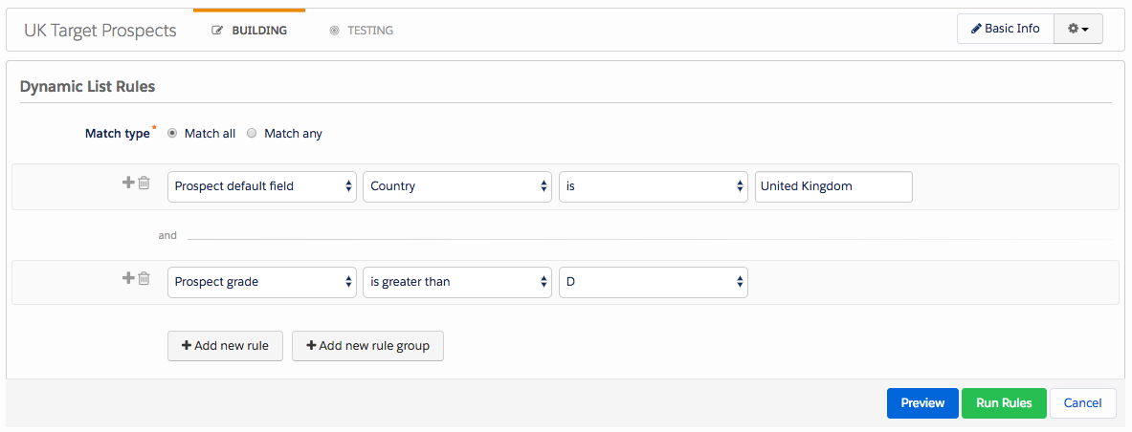This screenshot has height=432, width=1132.
Task: Click the plus icon on the Country rule
Action: (x=128, y=183)
